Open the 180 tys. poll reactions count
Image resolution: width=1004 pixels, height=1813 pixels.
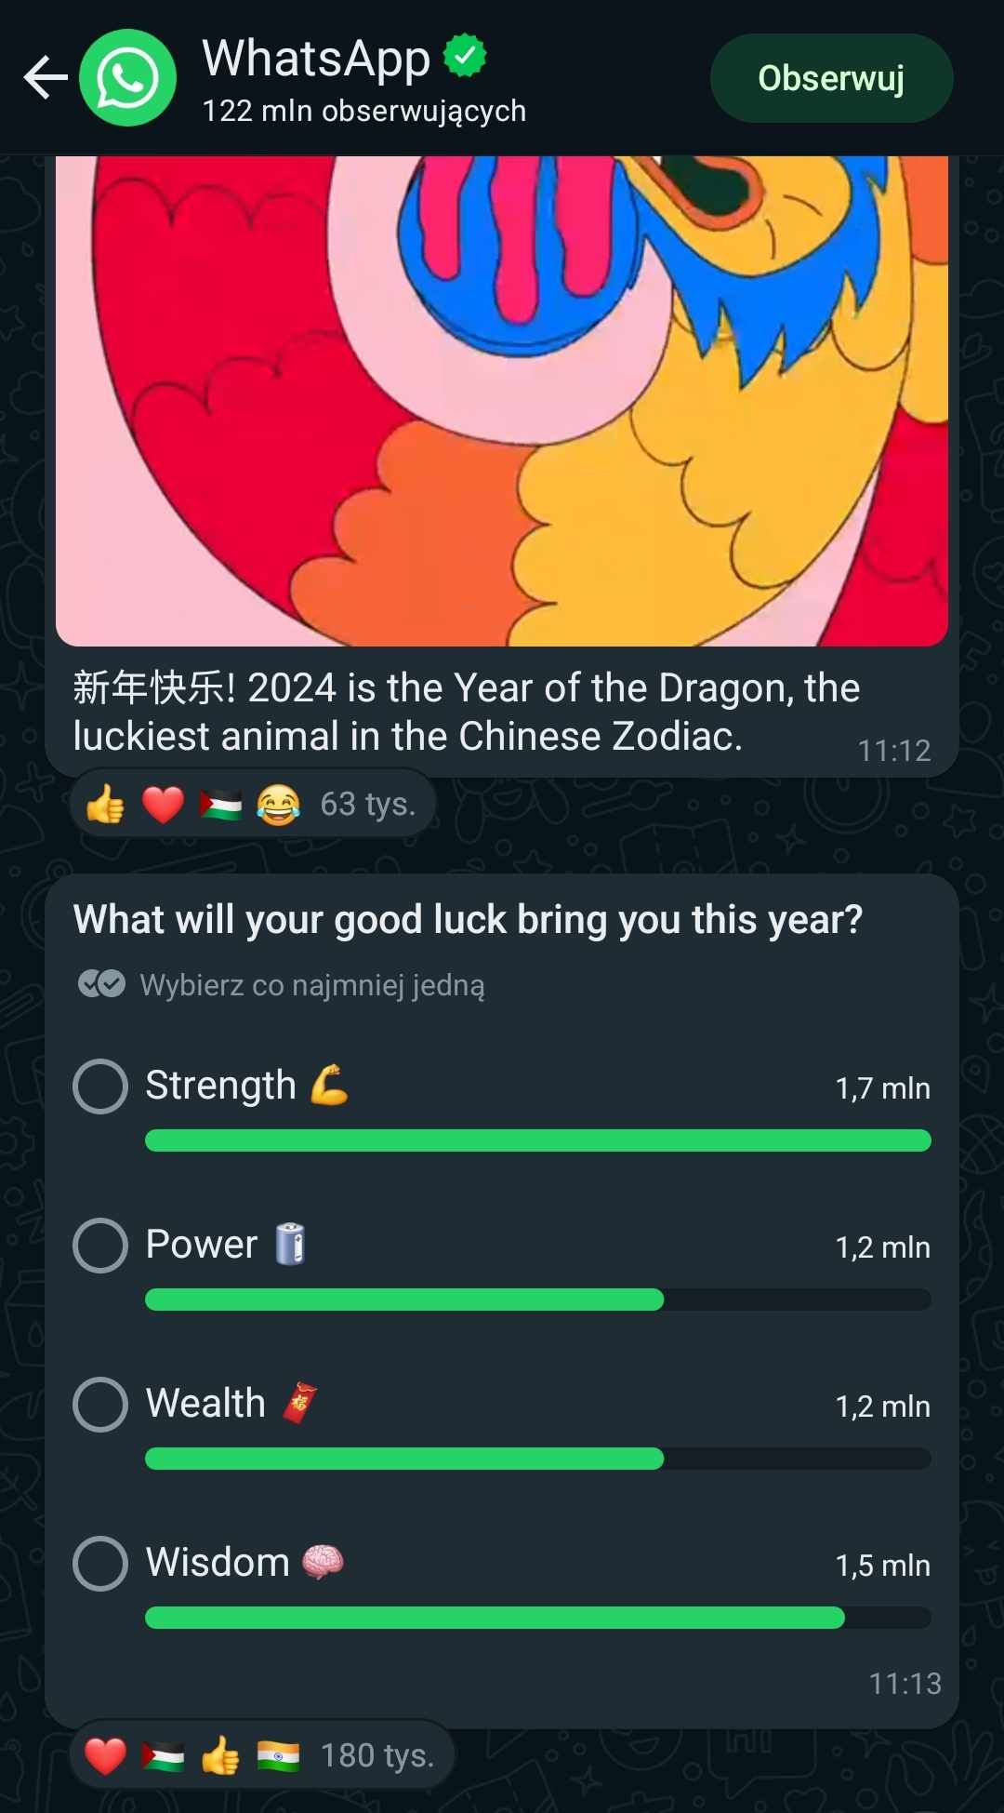pos(376,1756)
